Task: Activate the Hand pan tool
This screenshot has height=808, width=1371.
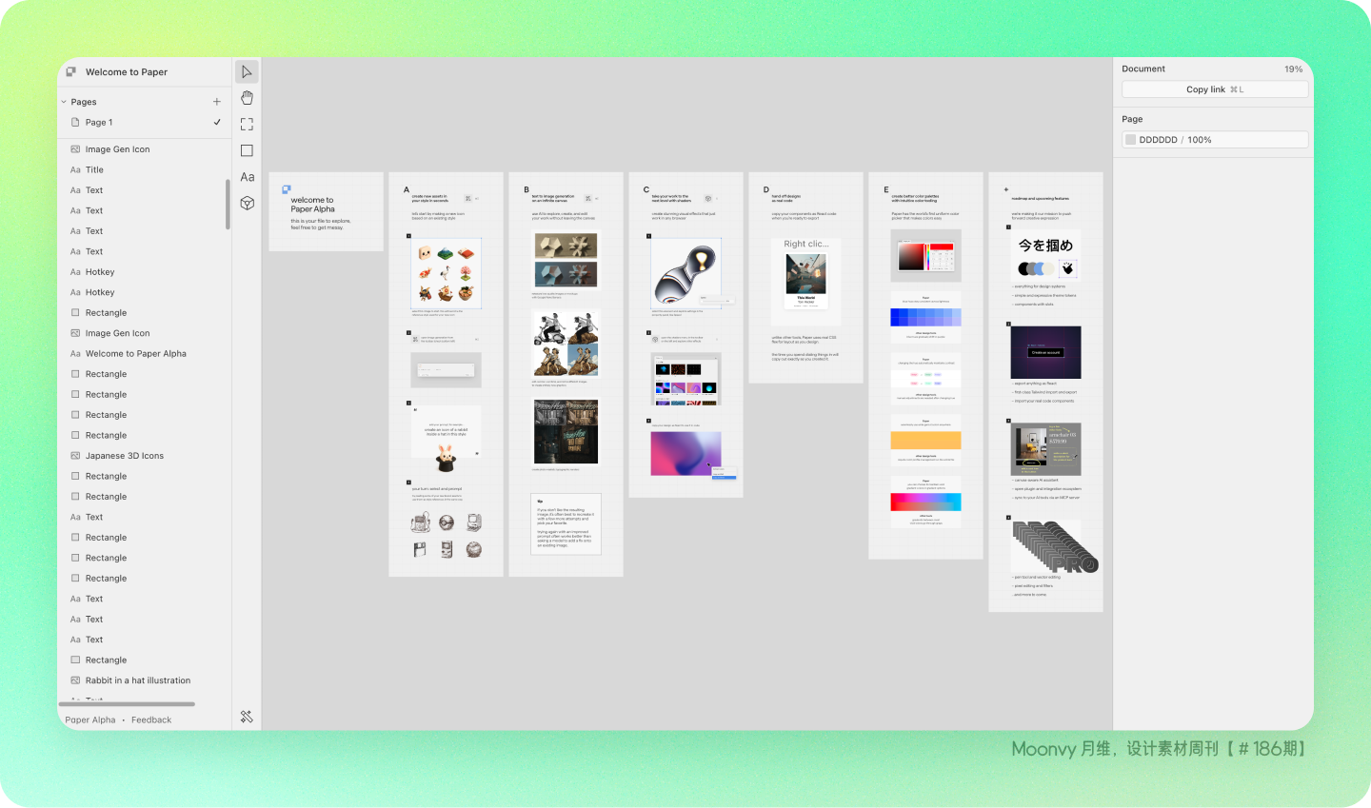Action: coord(247,98)
